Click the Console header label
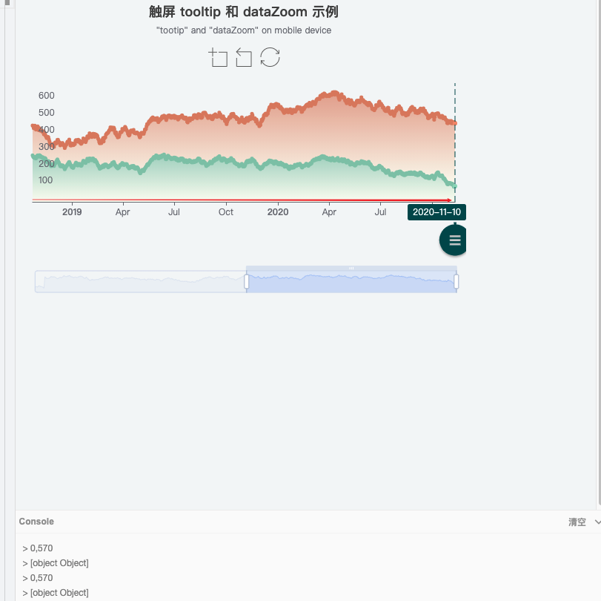601x601 pixels. [x=36, y=522]
